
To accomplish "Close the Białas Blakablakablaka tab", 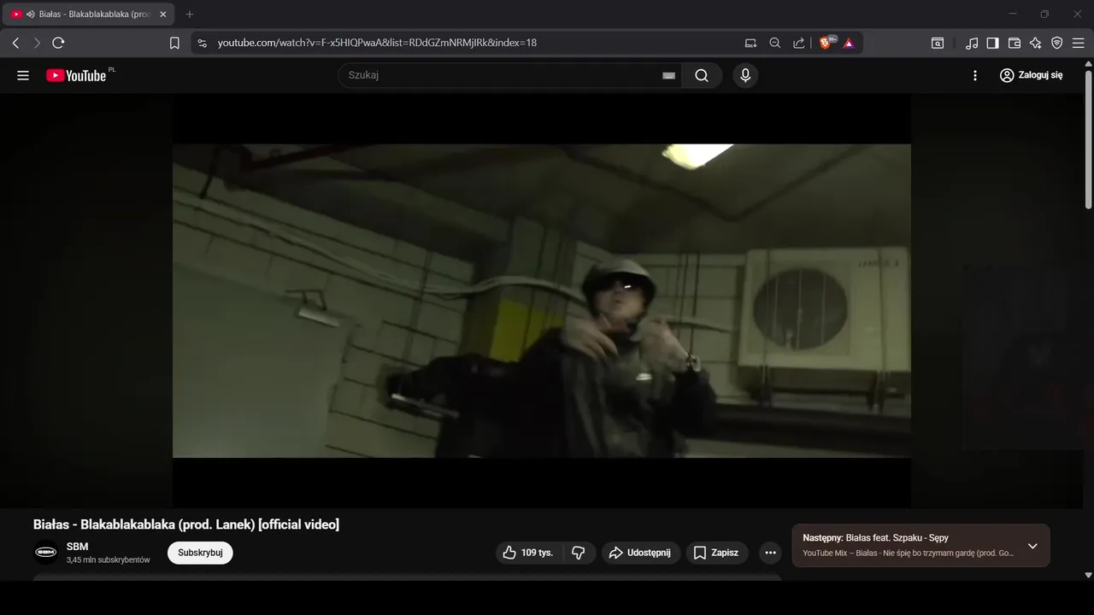I will coord(163,15).
